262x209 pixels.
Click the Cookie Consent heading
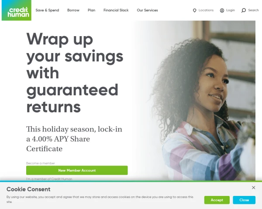(28, 189)
